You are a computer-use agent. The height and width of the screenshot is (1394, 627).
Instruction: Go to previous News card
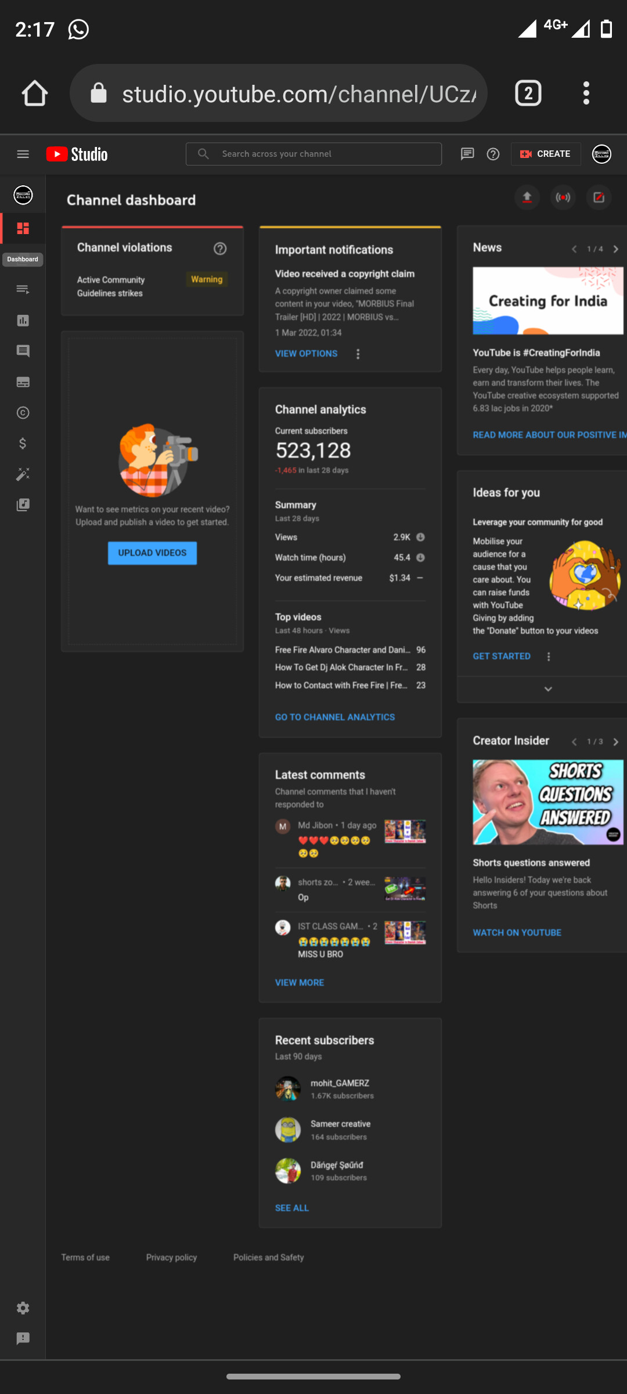(574, 249)
